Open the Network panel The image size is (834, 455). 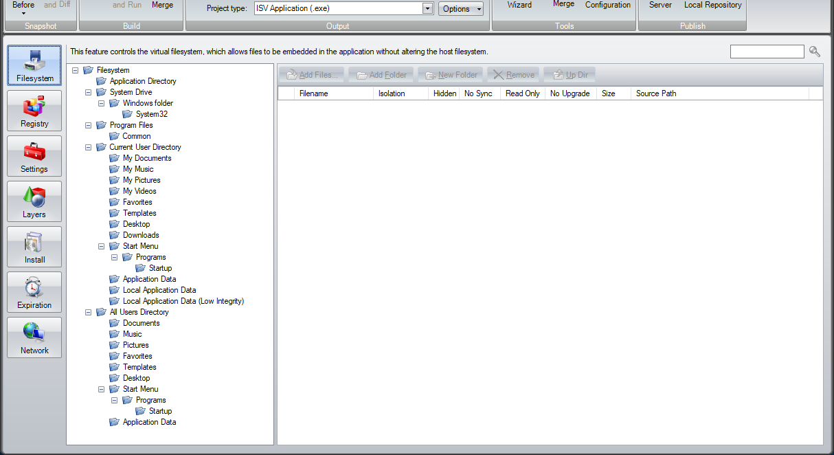[x=34, y=337]
